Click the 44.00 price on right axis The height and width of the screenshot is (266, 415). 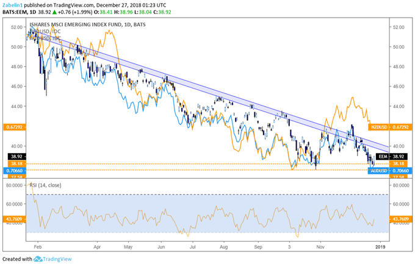coord(399,106)
